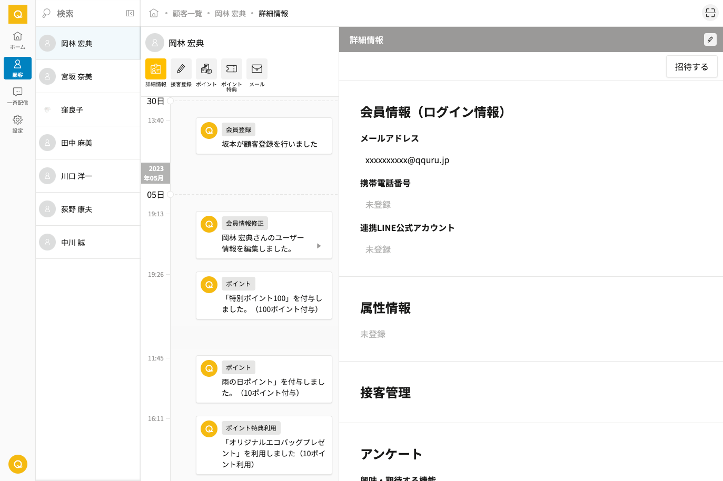The height and width of the screenshot is (481, 723).
Task: Expand the 会員情報修正 entry arrow
Action: 319,246
